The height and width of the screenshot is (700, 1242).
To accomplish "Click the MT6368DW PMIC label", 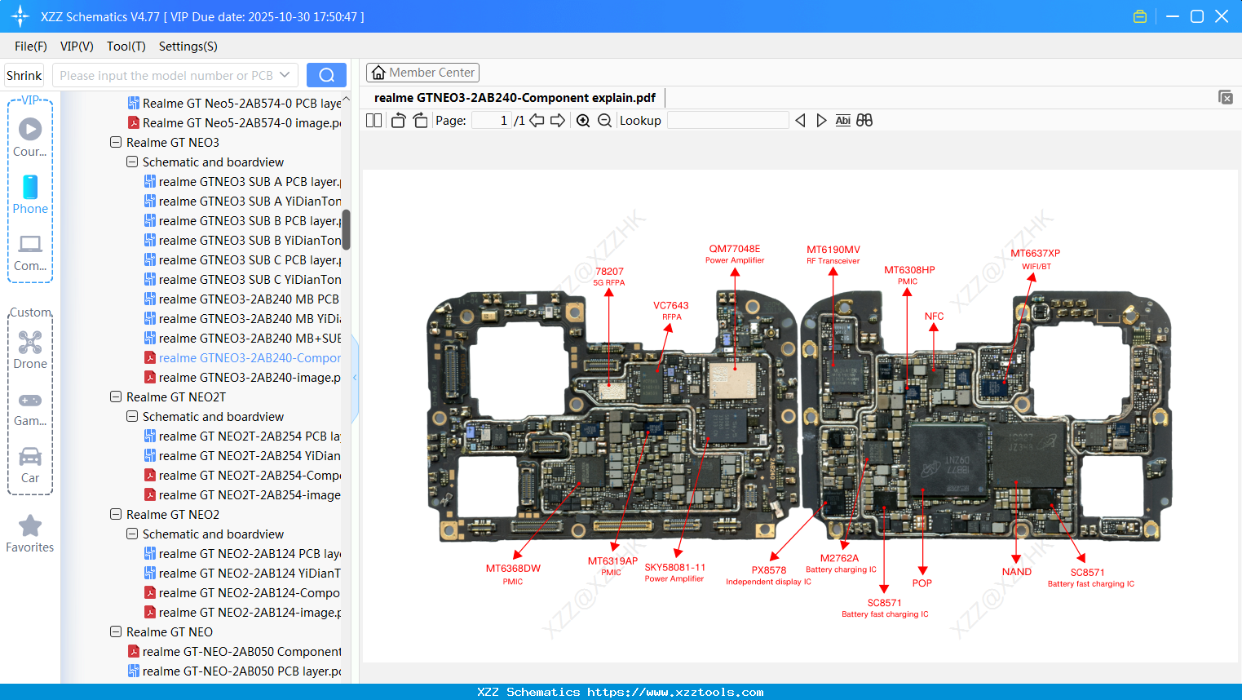I will pos(513,574).
